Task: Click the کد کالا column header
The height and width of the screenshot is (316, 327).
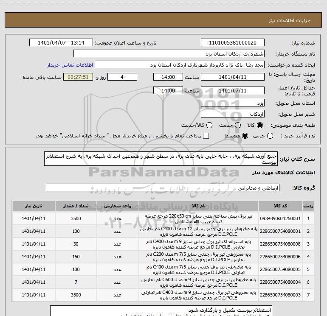Action: click(280, 206)
